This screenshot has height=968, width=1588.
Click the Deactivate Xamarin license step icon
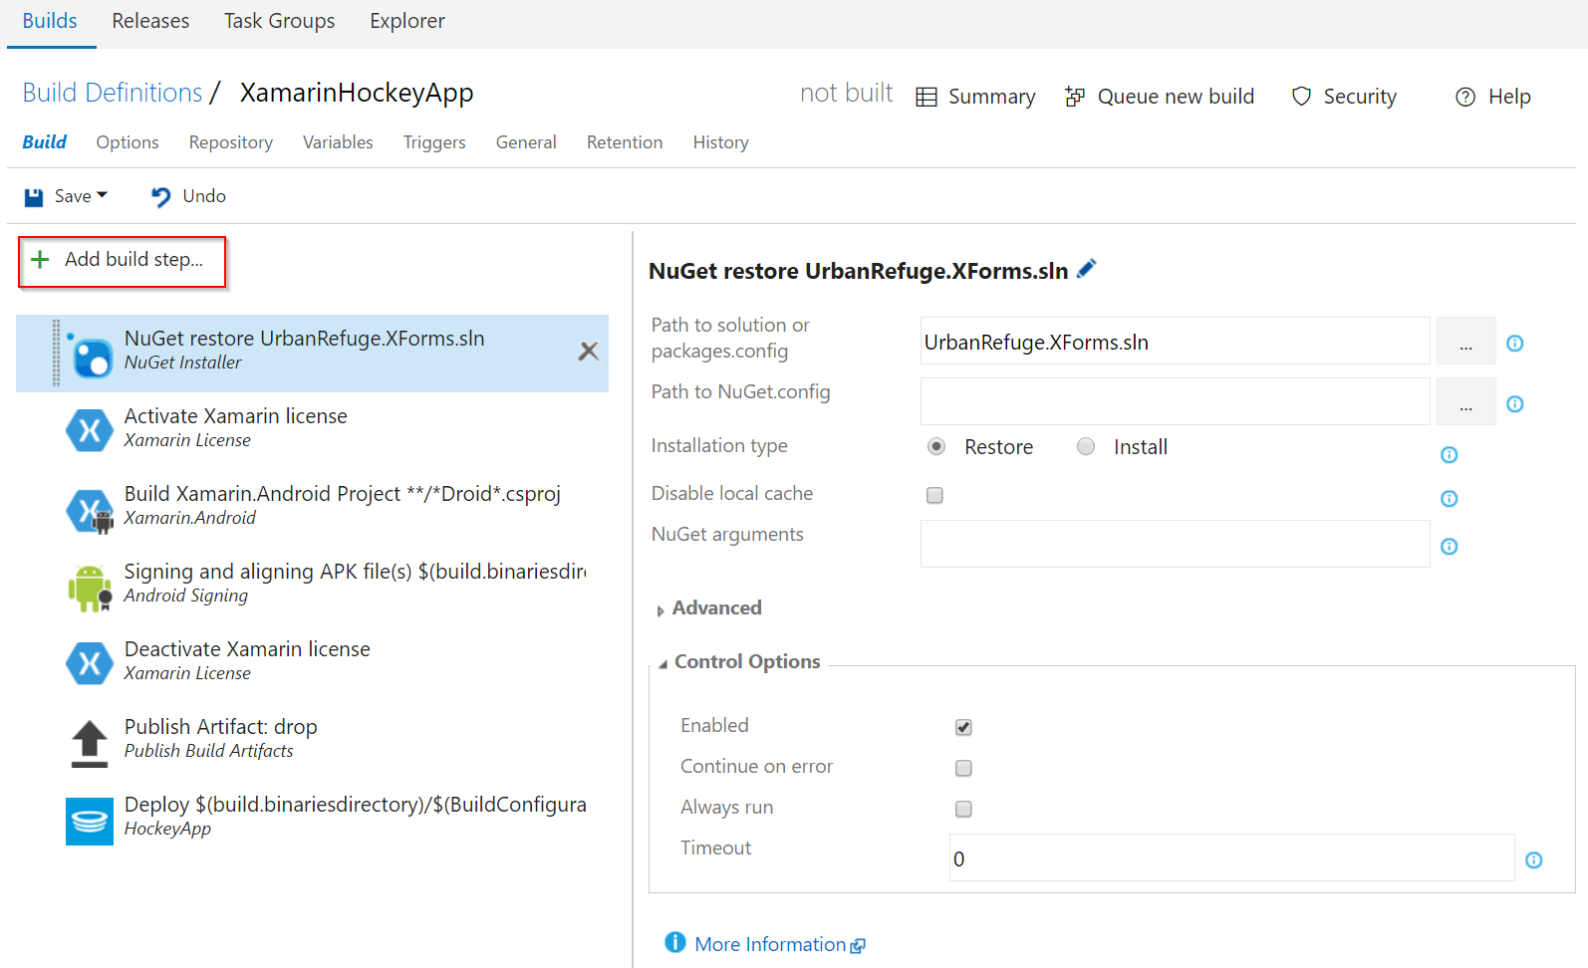(x=90, y=663)
